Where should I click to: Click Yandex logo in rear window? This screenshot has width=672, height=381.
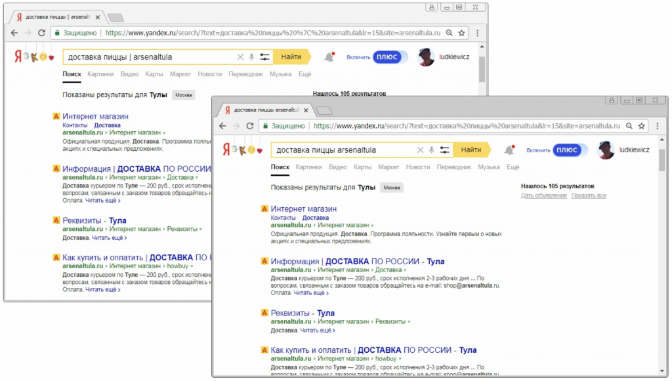coord(18,56)
